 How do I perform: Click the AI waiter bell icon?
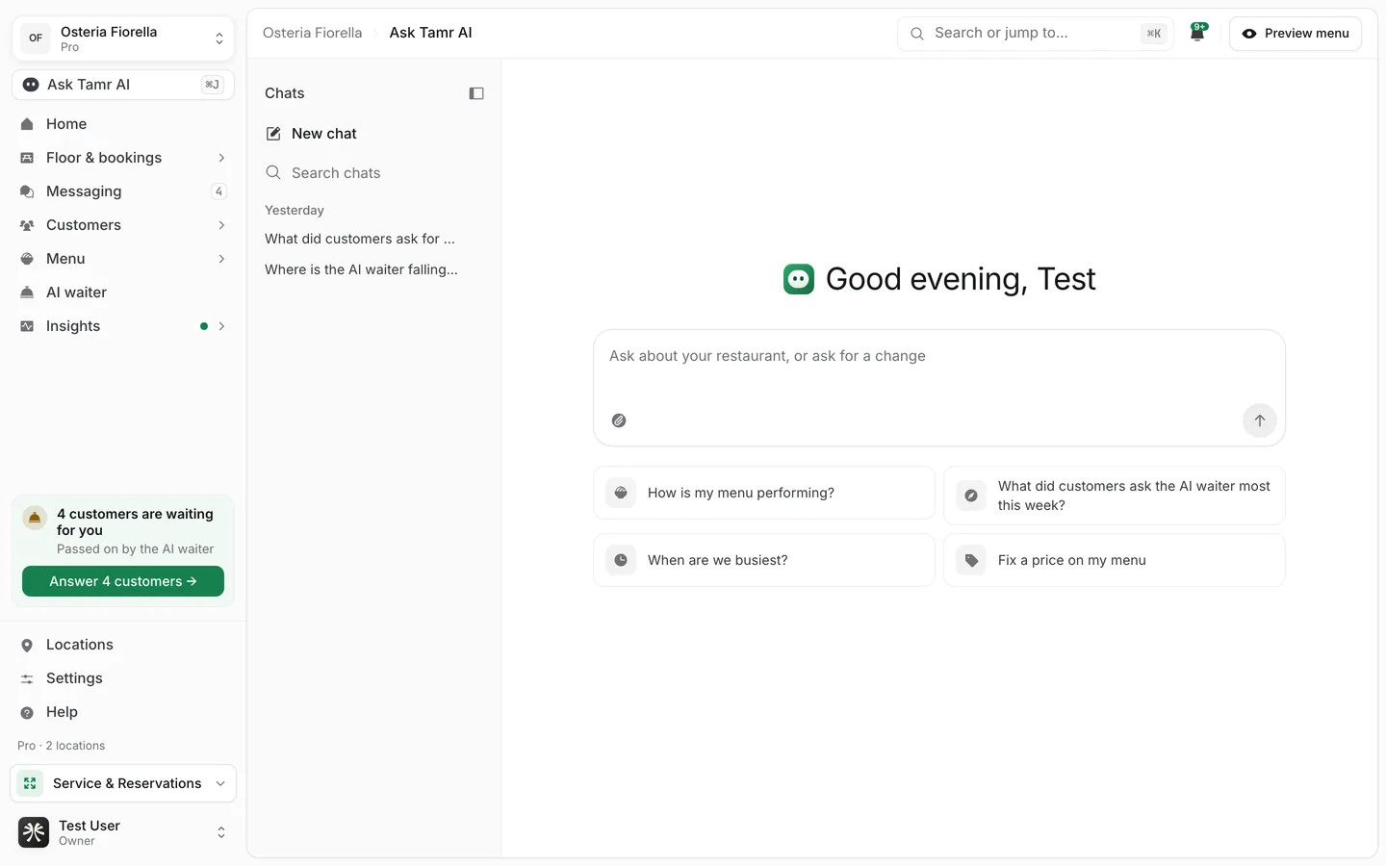[27, 293]
